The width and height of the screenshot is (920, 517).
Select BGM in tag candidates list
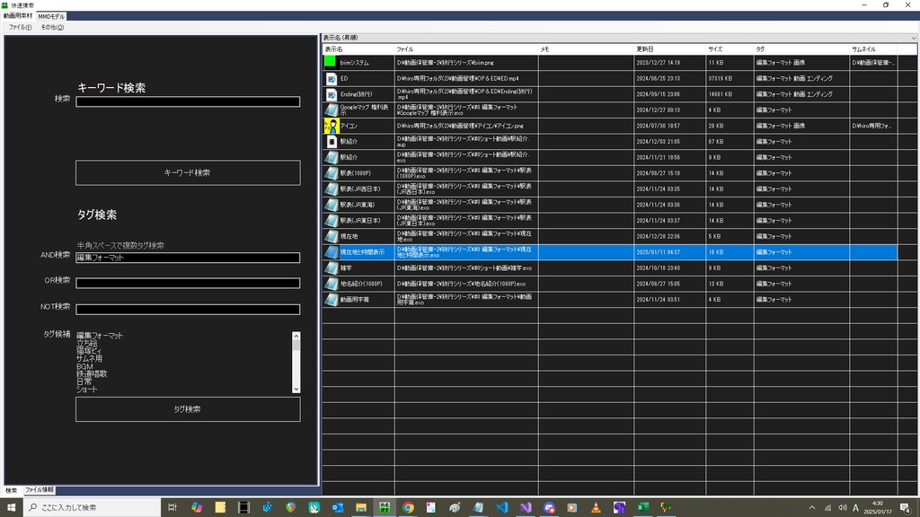point(84,366)
